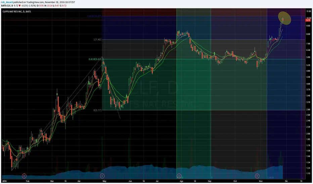Viewport: 313px width, 184px height.
Task: Click the CLIFFS NAT RES INC chart title
Action: coord(16,11)
